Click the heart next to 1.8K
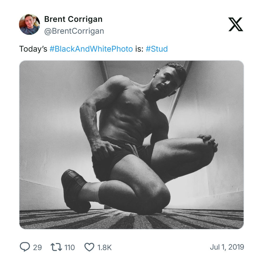Screen dimensions: 262x263 tap(90, 247)
